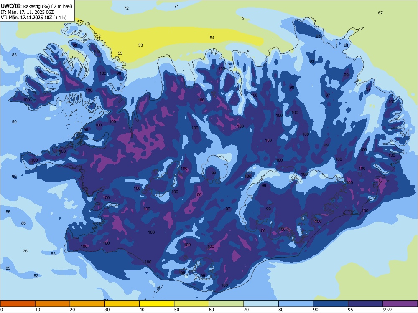
Task: Pick the pale green 60–70 legend swatch
Action: (226, 304)
